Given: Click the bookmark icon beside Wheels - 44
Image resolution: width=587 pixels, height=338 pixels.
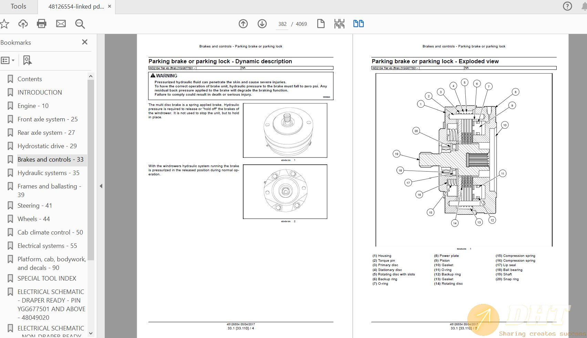Looking at the screenshot, I should click(x=10, y=219).
